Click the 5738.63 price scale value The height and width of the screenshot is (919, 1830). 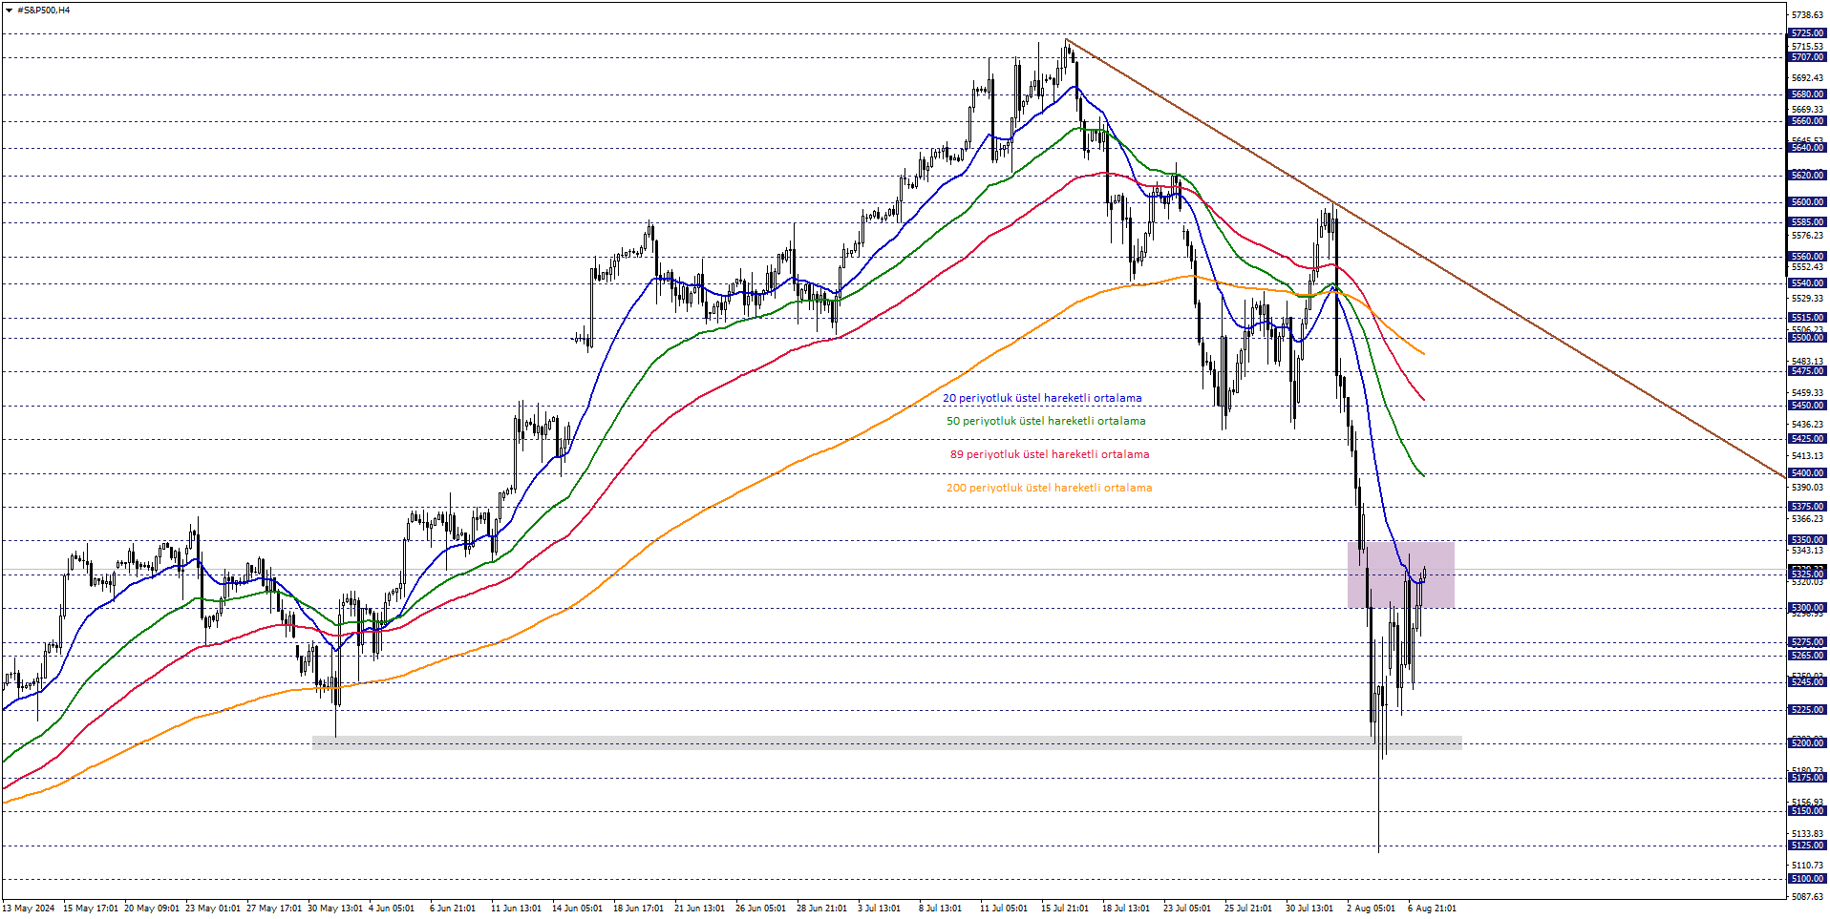pos(1807,15)
